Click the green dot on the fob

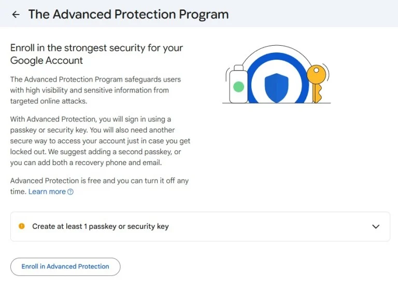pyautogui.click(x=238, y=87)
